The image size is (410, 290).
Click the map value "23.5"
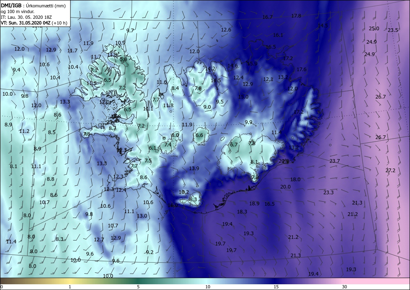(393, 30)
